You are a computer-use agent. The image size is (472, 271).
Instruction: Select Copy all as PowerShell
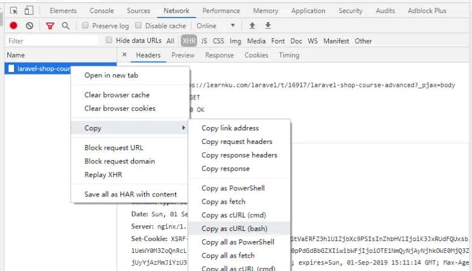239,242
